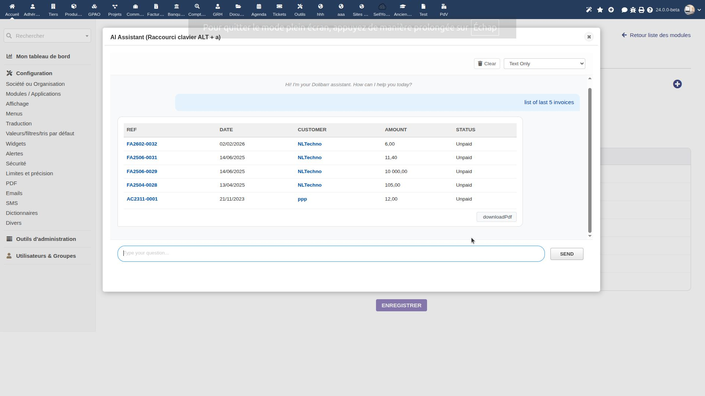Click the blue plus add icon

tap(677, 84)
